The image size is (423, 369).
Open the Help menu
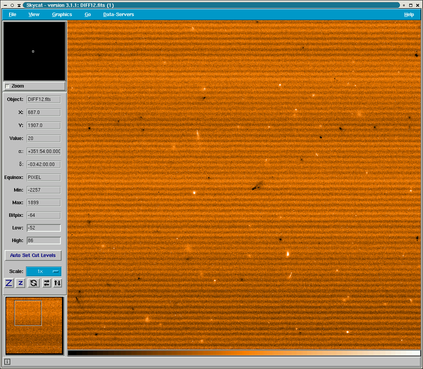409,15
